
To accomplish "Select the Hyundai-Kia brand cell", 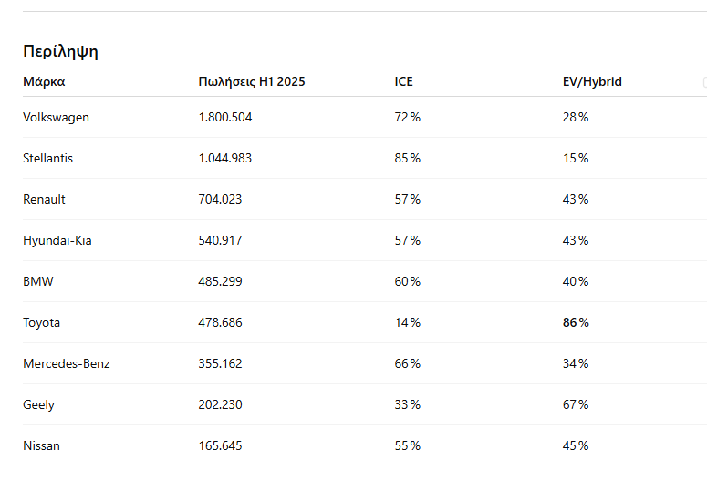I will (57, 241).
